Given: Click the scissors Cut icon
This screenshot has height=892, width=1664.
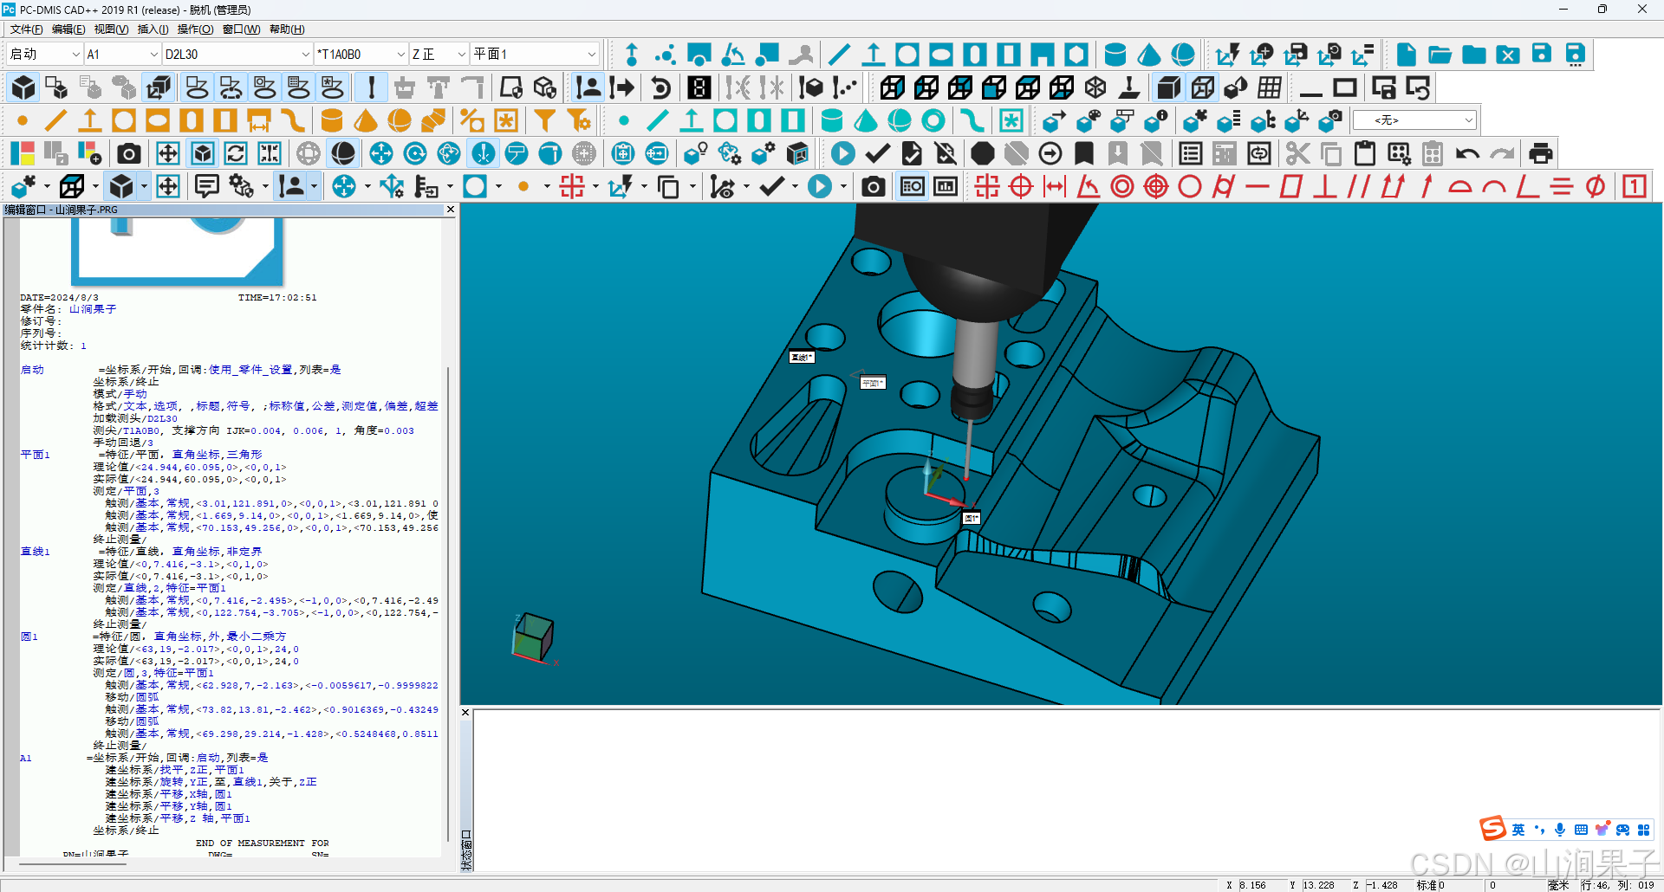Looking at the screenshot, I should [1297, 153].
